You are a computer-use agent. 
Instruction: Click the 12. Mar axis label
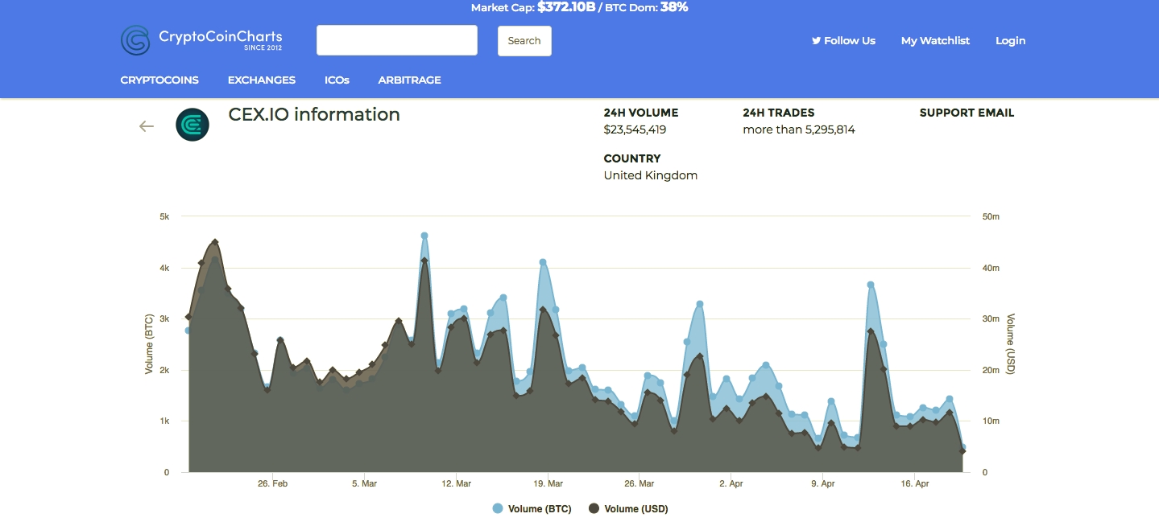tap(456, 484)
